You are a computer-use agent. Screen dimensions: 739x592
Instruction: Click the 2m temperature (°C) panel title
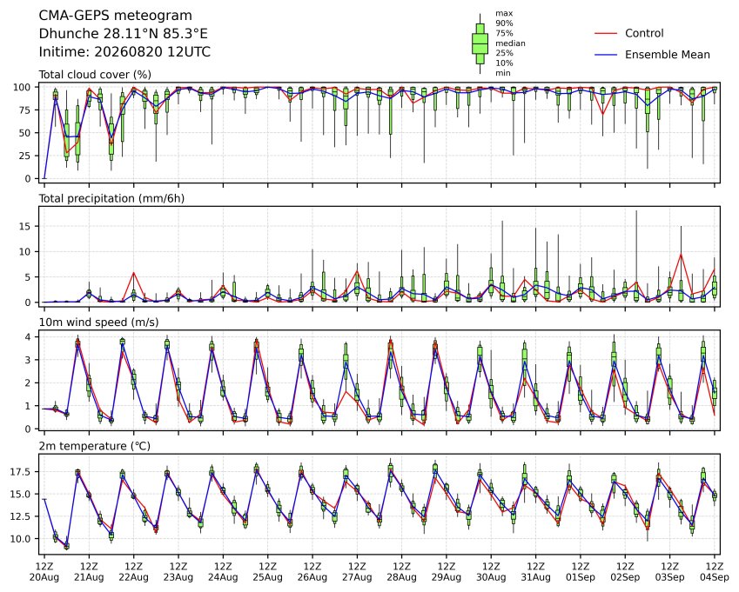click(x=94, y=446)
